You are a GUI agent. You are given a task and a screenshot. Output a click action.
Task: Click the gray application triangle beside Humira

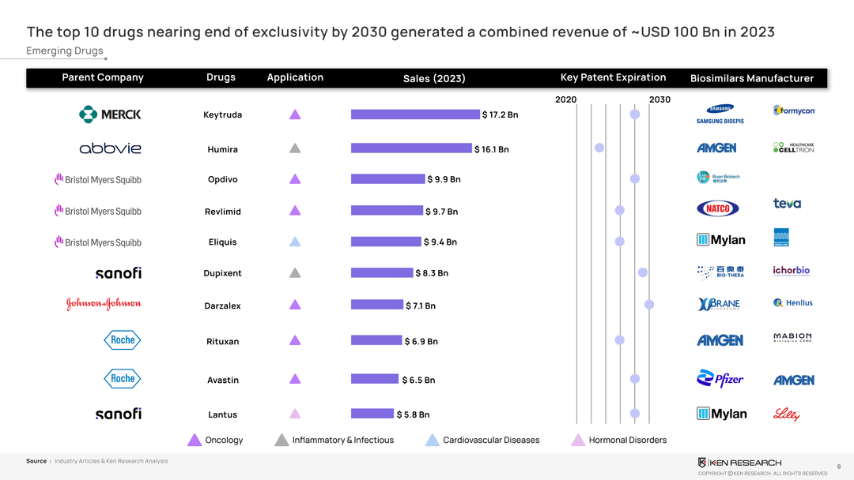[x=295, y=148]
